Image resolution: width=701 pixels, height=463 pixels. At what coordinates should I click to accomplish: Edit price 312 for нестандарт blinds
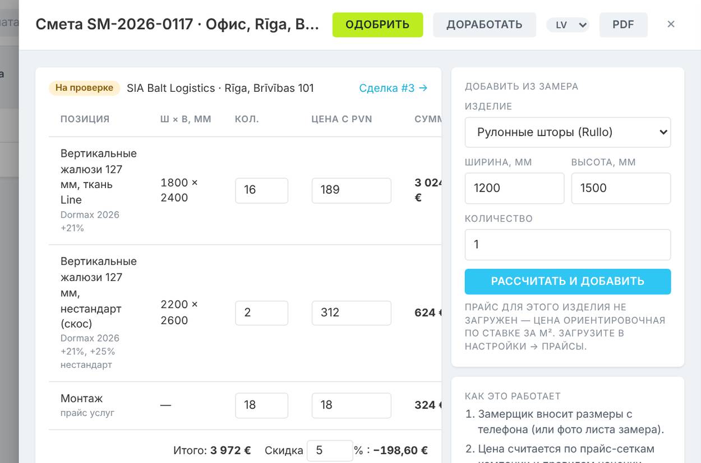[x=351, y=312]
